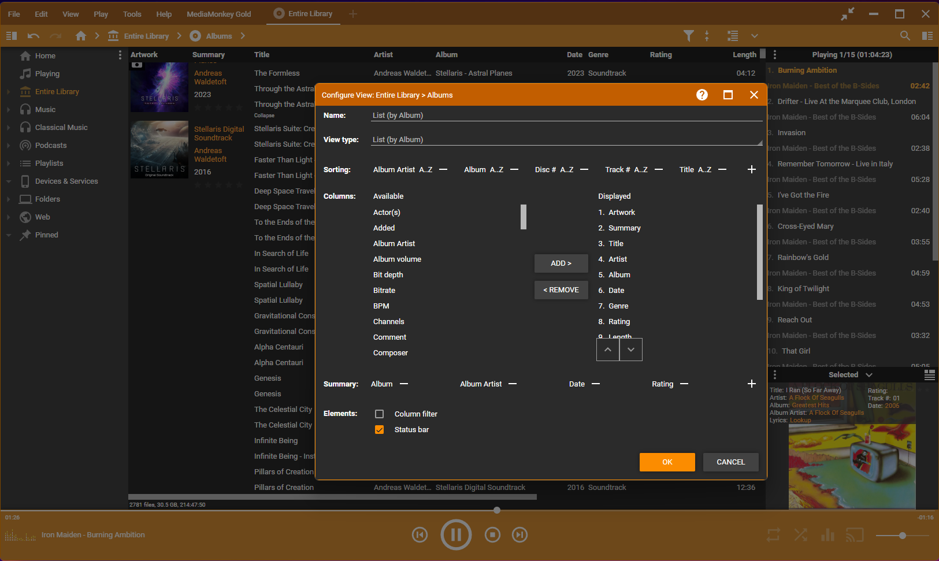Open the view mode dropdown chevron in toolbar
The image size is (939, 561).
[754, 36]
